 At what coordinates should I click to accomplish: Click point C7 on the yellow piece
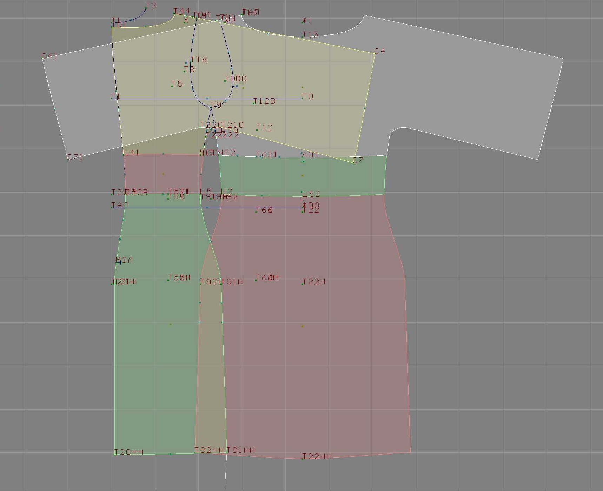[353, 162]
